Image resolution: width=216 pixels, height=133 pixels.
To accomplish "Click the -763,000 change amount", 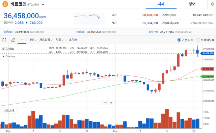I will [x=35, y=23].
